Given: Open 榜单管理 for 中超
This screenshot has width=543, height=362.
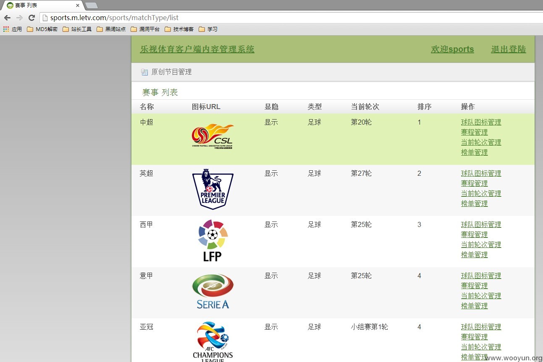Looking at the screenshot, I should point(474,152).
